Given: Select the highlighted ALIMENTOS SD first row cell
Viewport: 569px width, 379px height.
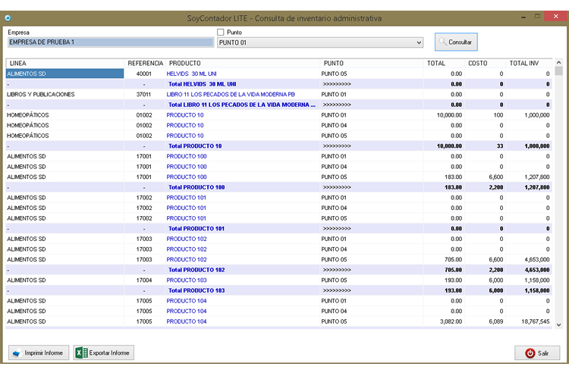Looking at the screenshot, I should pyautogui.click(x=65, y=74).
